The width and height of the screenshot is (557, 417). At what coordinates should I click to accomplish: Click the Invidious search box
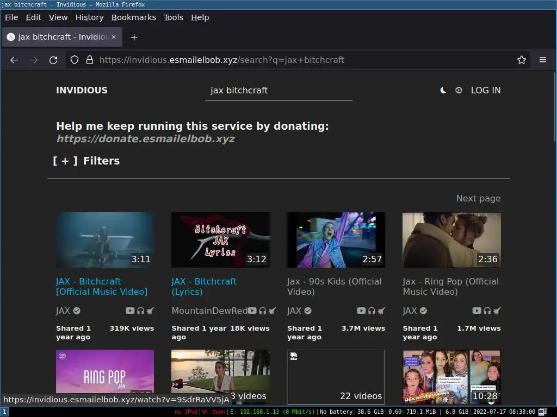pyautogui.click(x=279, y=91)
